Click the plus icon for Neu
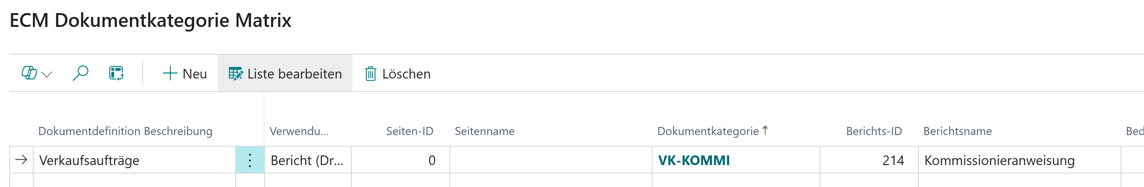This screenshot has width=1144, height=187. (x=170, y=73)
